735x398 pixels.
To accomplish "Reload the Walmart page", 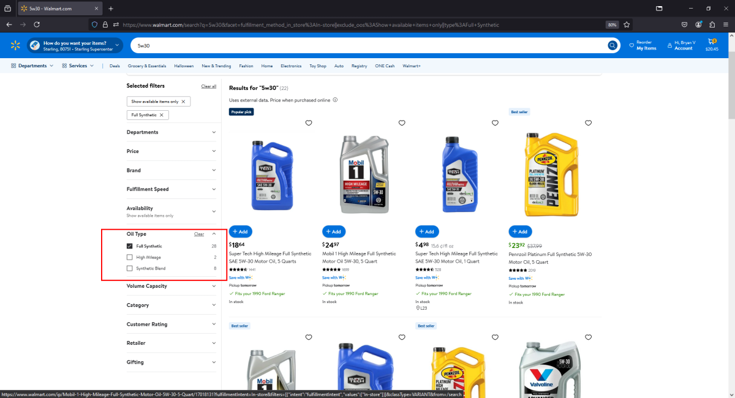I will pos(37,24).
